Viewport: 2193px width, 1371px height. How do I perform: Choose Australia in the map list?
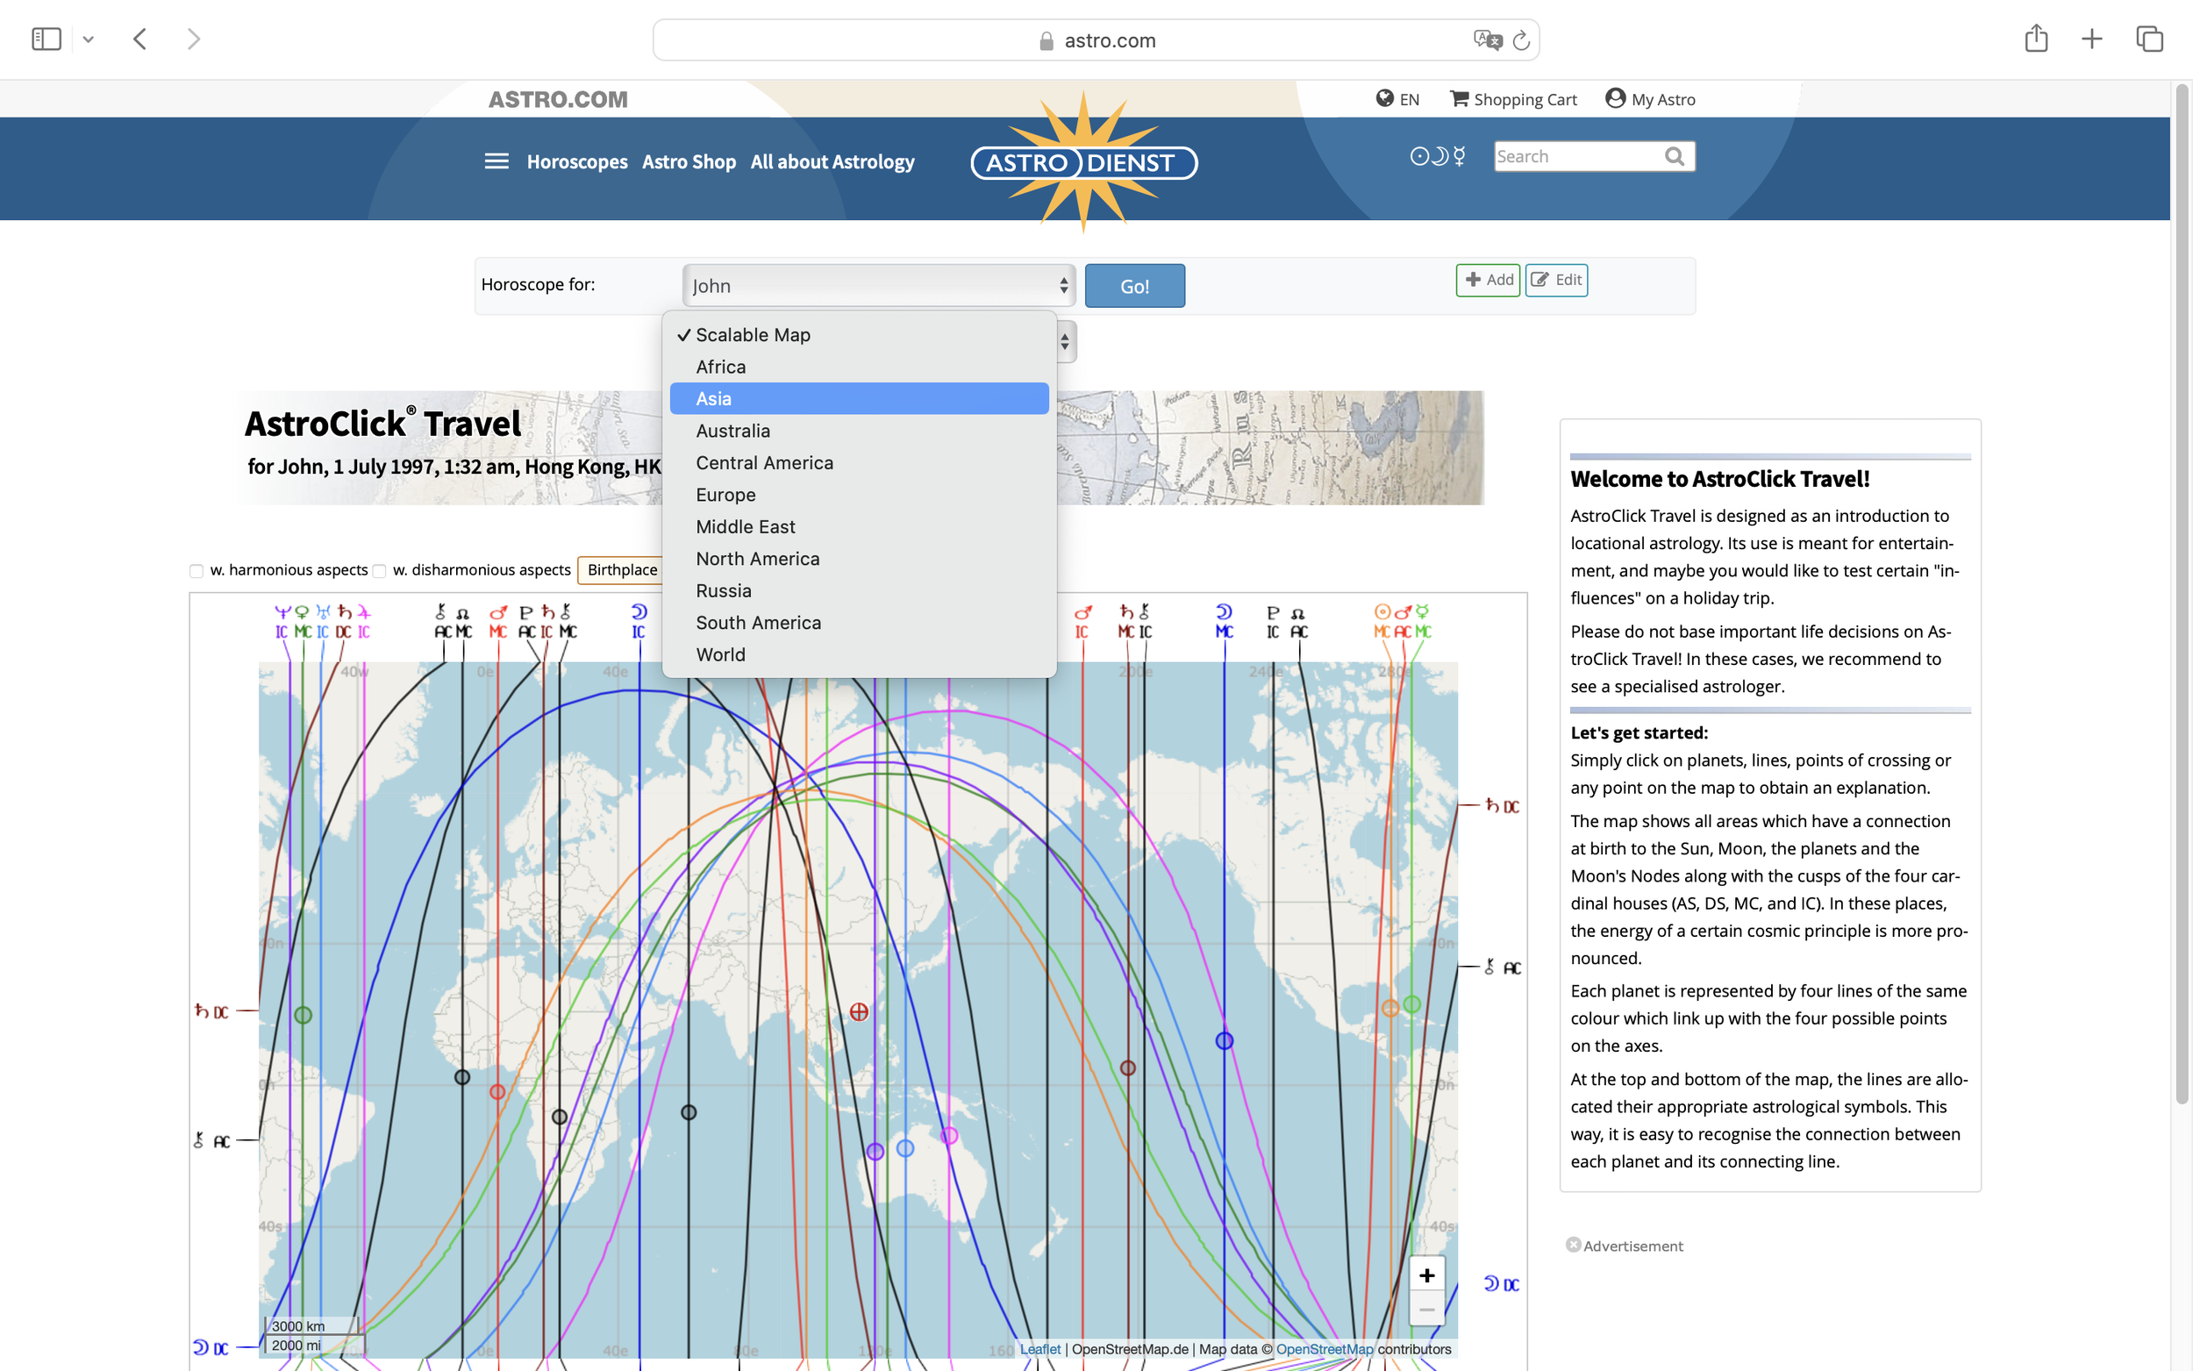tap(860, 431)
